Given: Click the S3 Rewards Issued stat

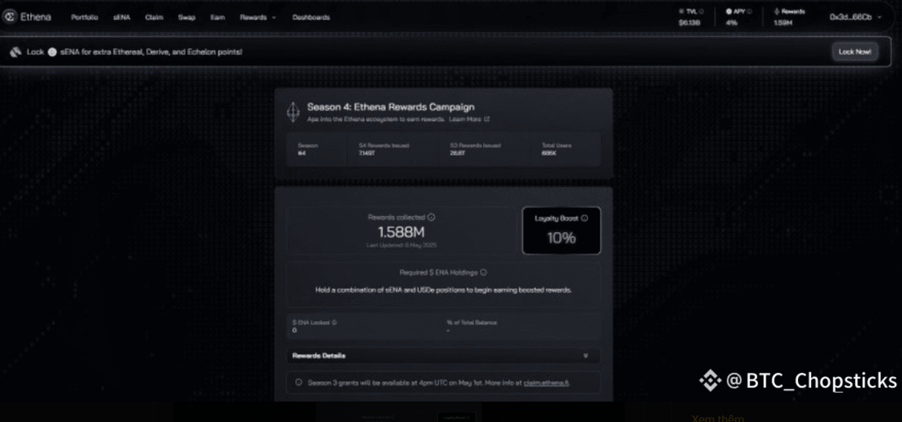Looking at the screenshot, I should click(x=476, y=149).
